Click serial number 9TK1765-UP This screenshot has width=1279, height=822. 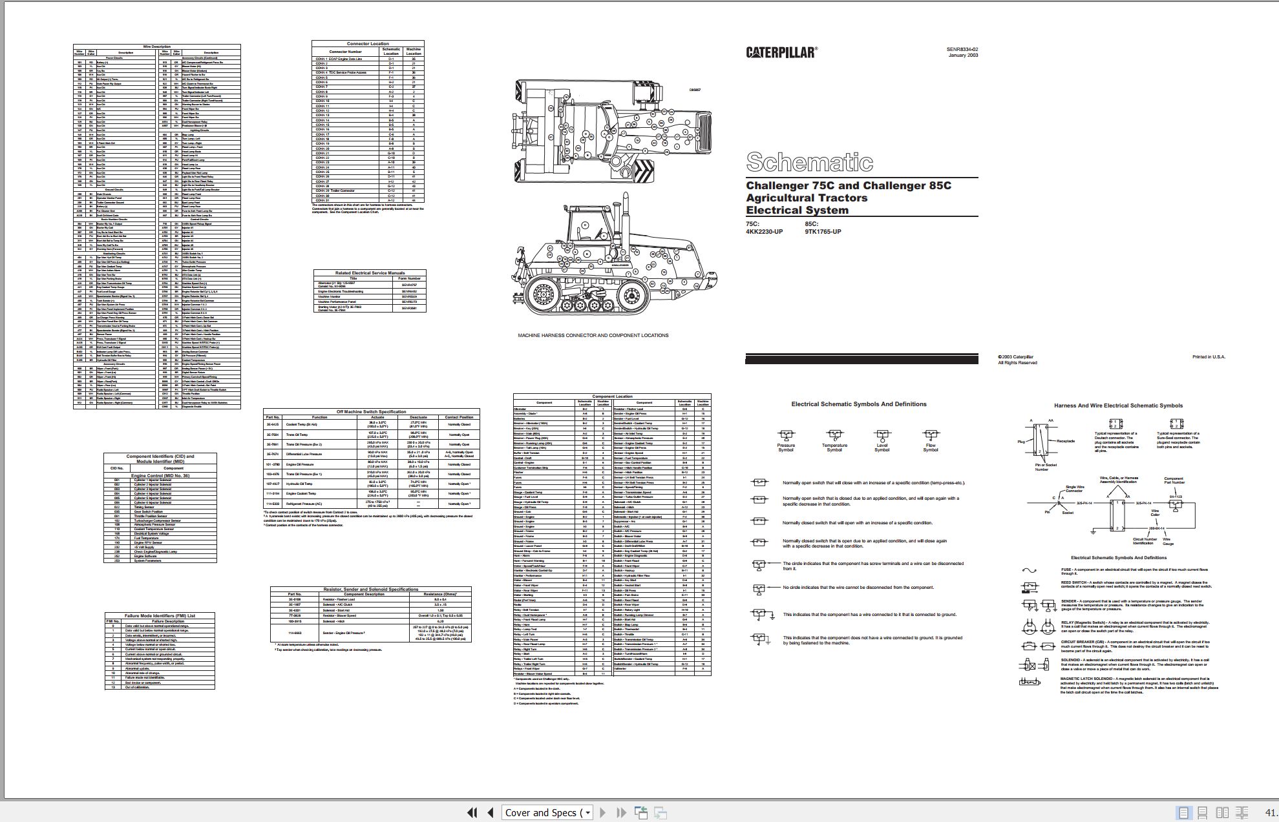(823, 232)
